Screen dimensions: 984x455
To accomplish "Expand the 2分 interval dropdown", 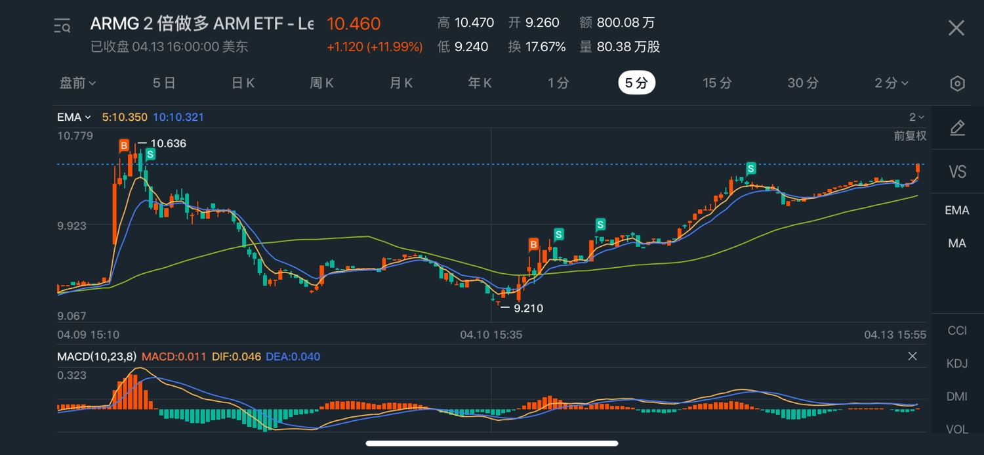I will [x=892, y=83].
